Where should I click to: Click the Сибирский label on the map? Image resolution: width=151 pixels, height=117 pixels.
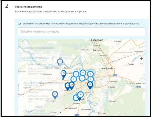[97, 40]
